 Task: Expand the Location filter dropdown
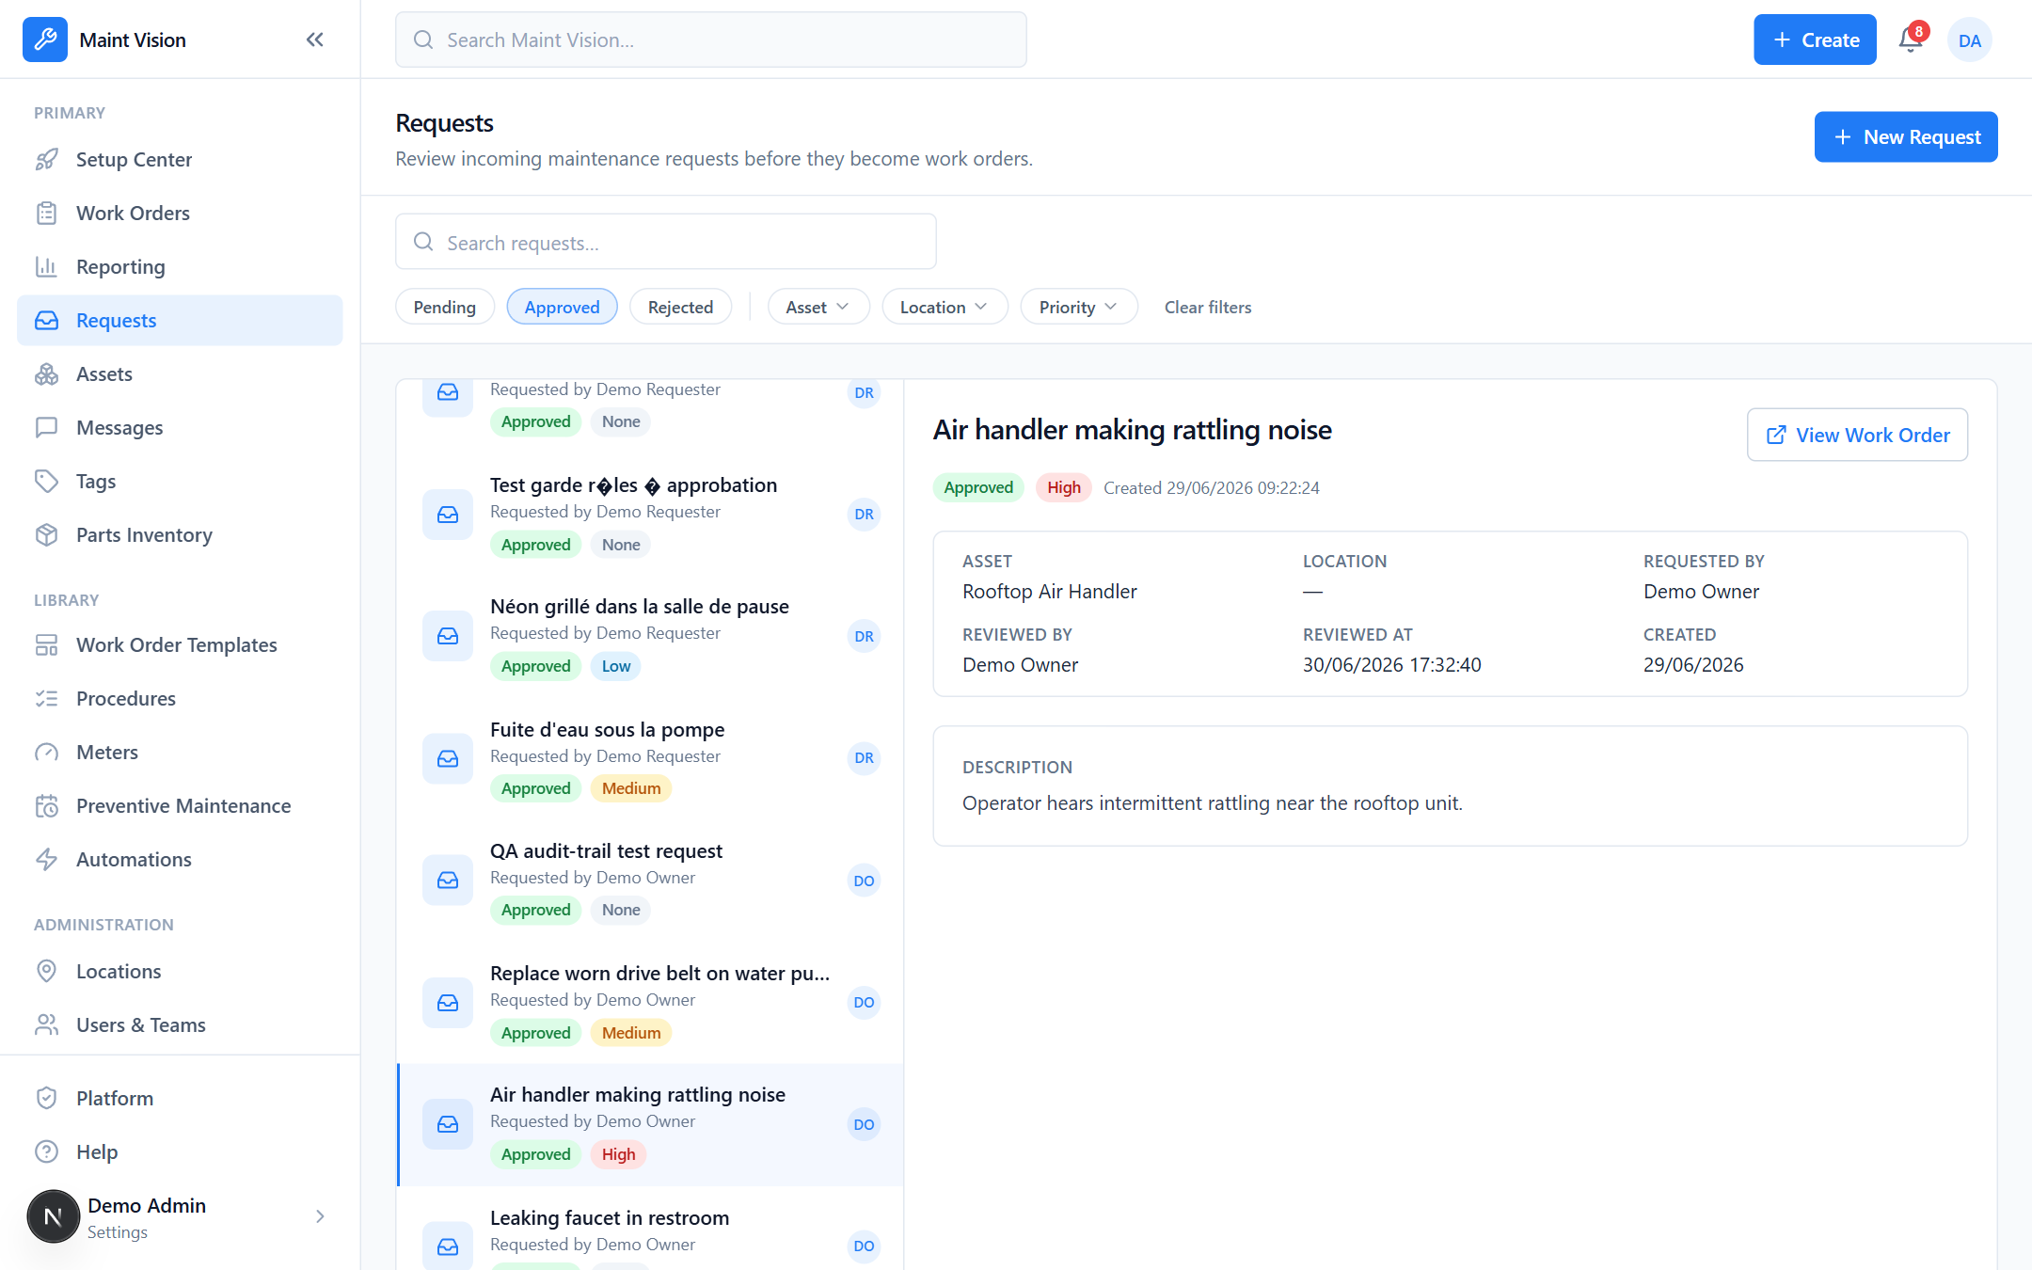coord(945,307)
